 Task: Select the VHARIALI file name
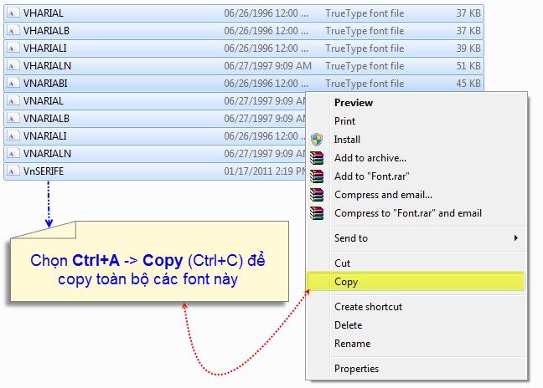point(45,48)
